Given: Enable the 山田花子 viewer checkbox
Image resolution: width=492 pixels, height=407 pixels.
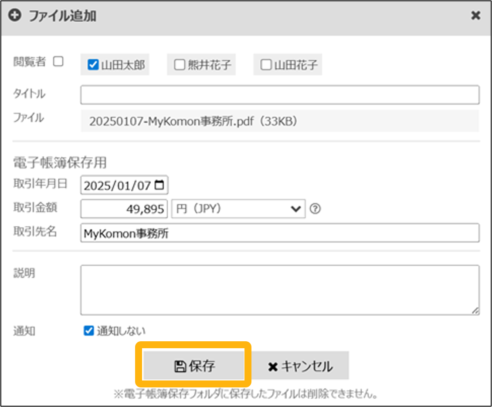Looking at the screenshot, I should point(265,65).
